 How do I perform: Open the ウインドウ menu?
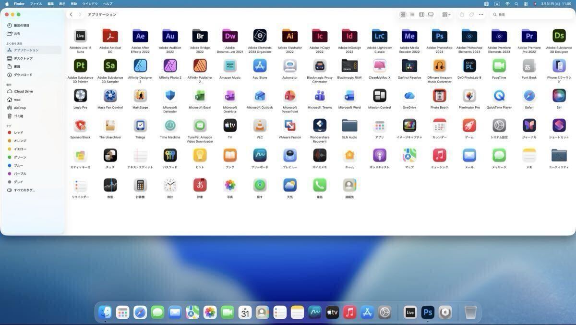point(90,3)
